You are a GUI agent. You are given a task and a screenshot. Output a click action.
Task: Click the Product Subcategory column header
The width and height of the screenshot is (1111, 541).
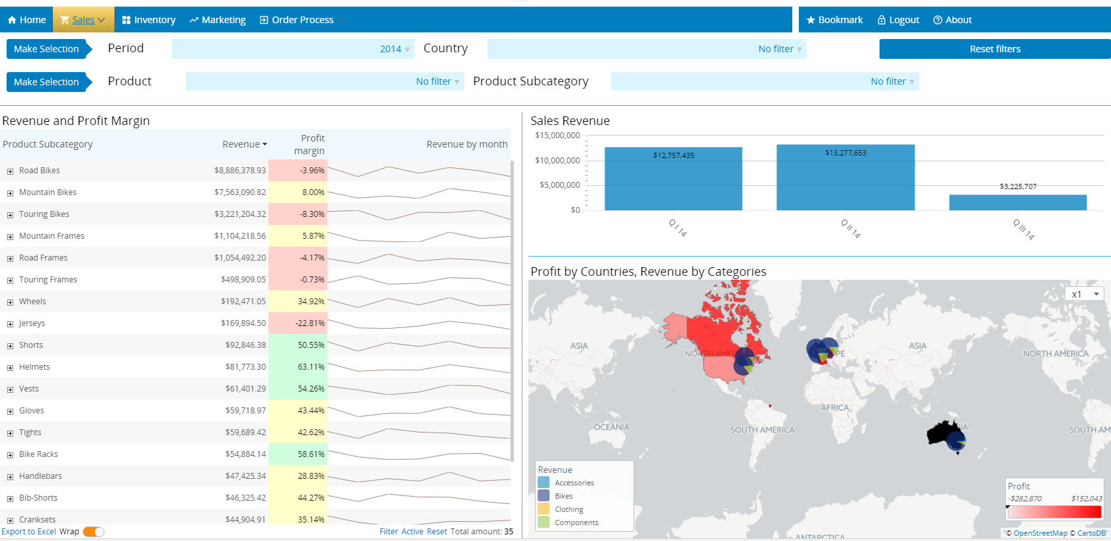tap(48, 144)
